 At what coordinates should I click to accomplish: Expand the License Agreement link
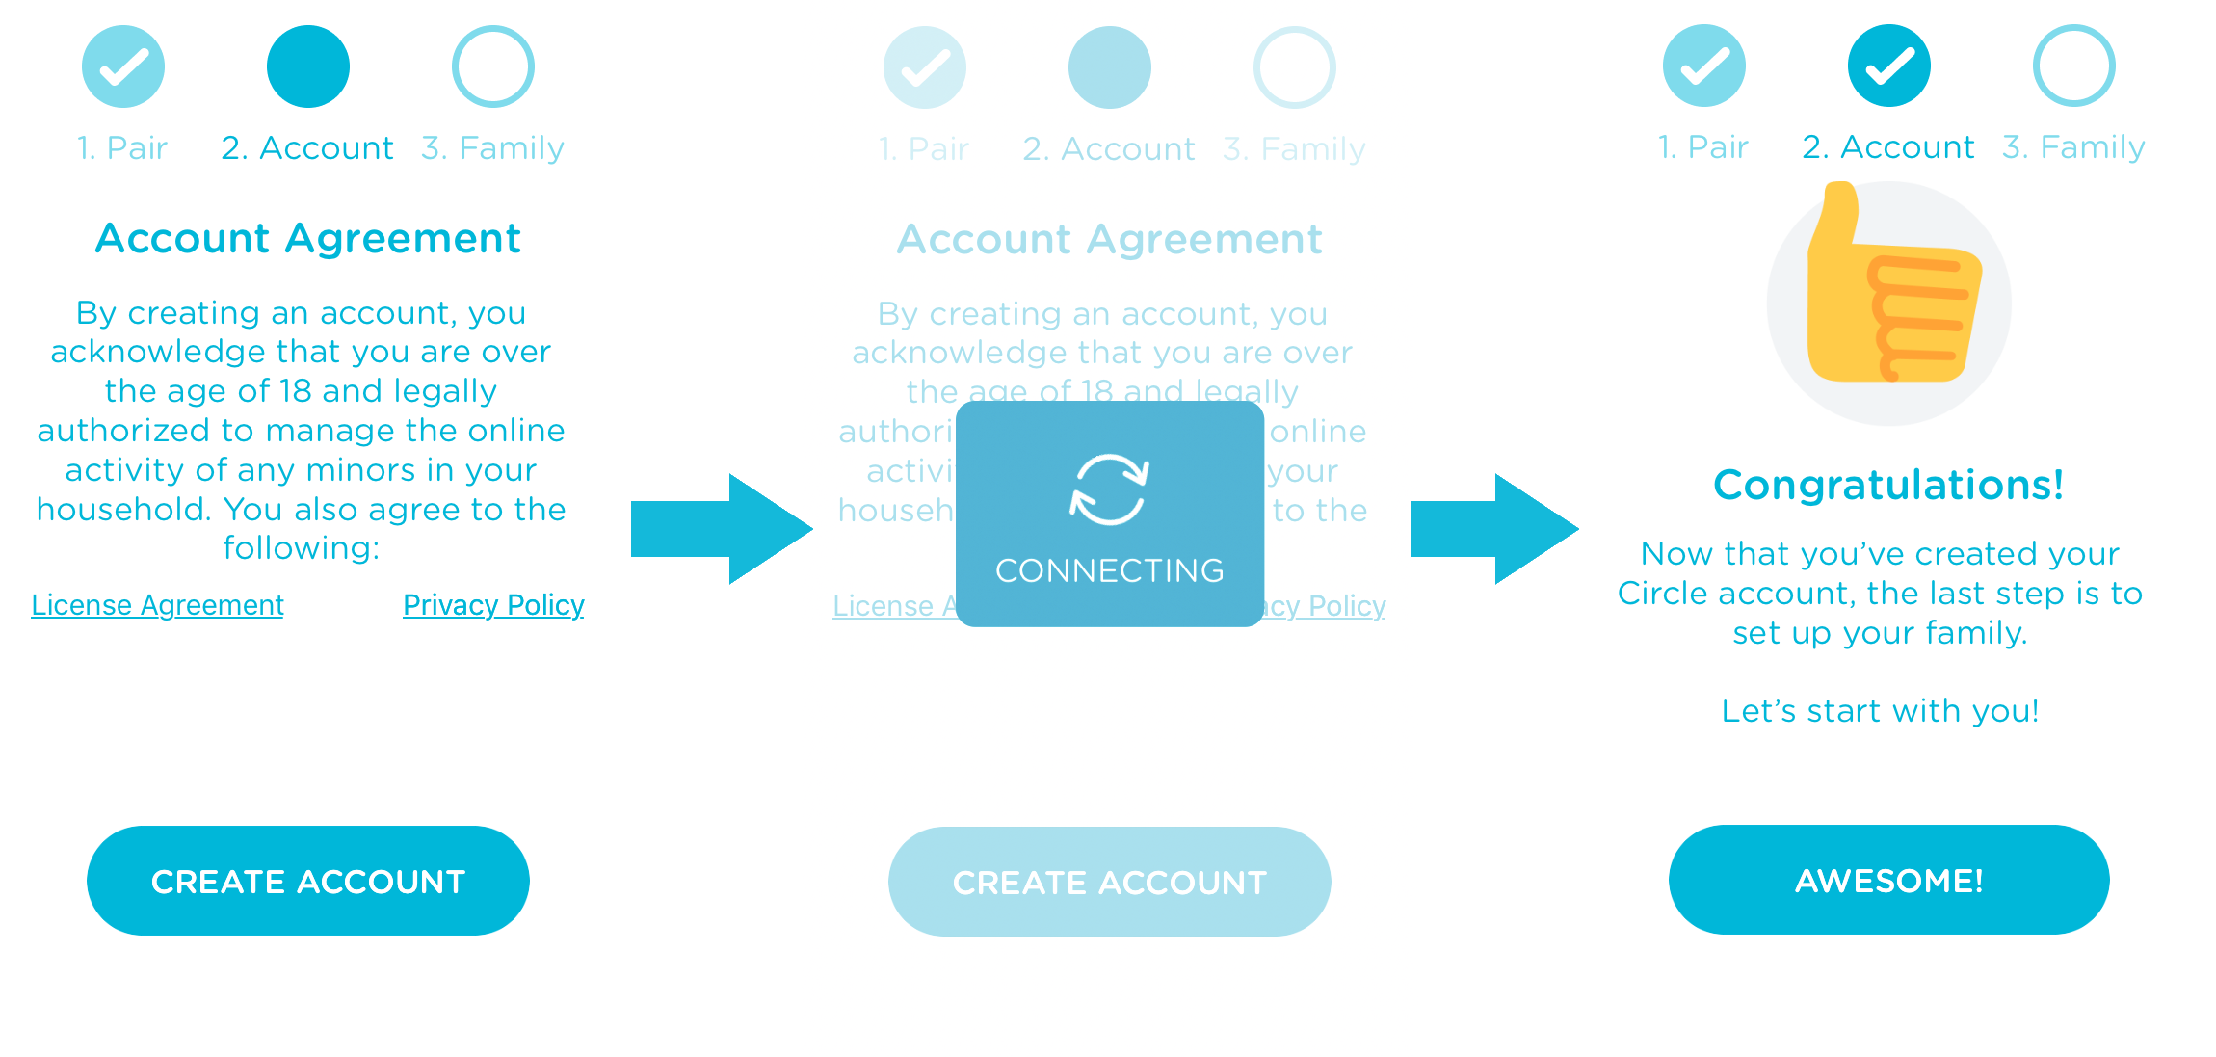point(160,606)
